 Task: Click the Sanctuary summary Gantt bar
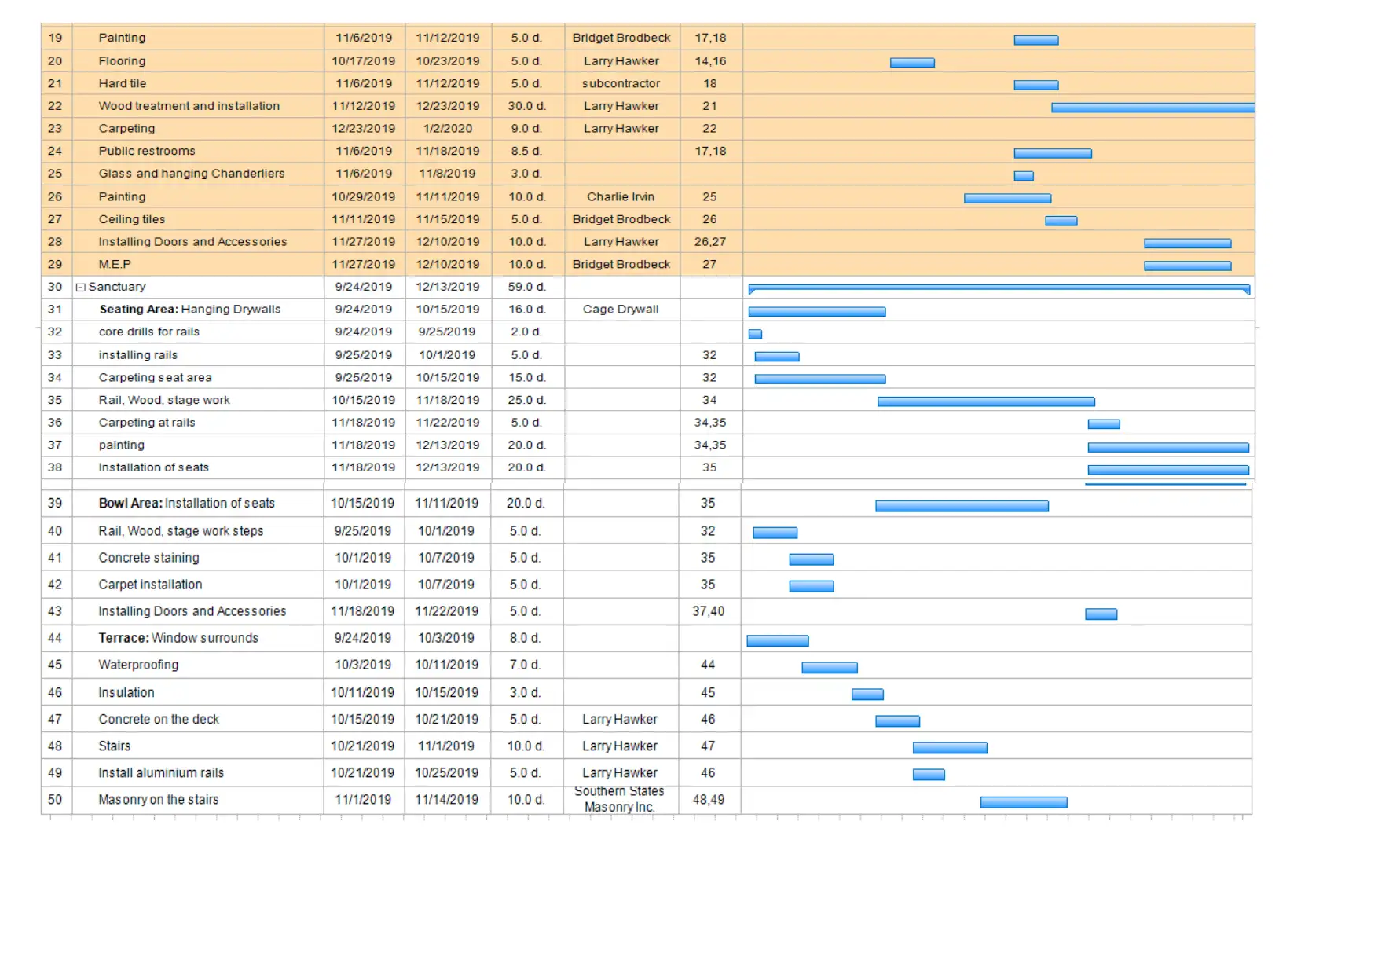coord(999,289)
